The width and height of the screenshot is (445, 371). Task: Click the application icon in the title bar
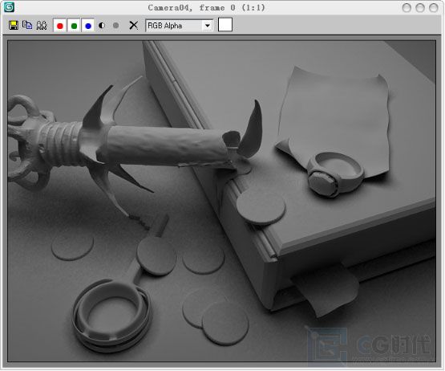pos(9,7)
